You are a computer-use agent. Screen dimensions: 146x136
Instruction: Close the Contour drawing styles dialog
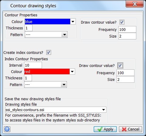134,4
